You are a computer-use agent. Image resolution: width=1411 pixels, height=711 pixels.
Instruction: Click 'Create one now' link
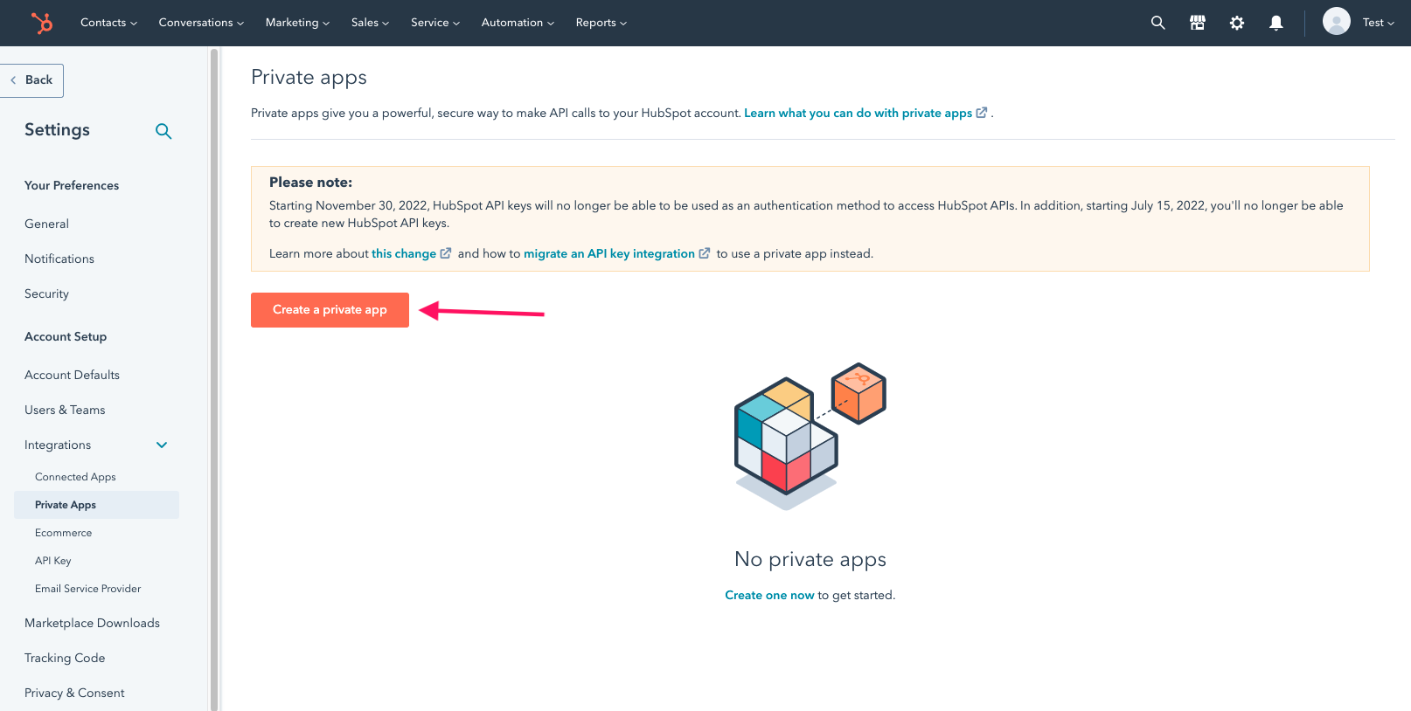(x=769, y=595)
